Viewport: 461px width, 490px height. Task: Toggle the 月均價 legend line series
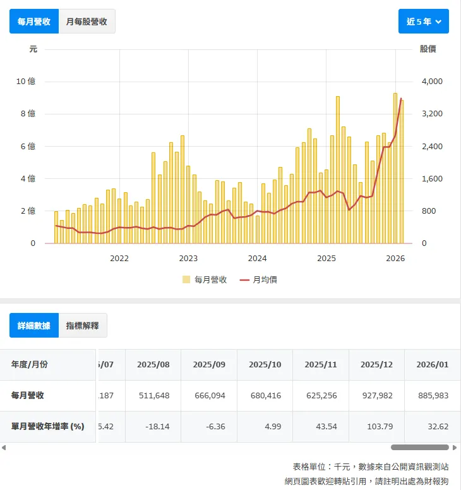click(x=258, y=279)
